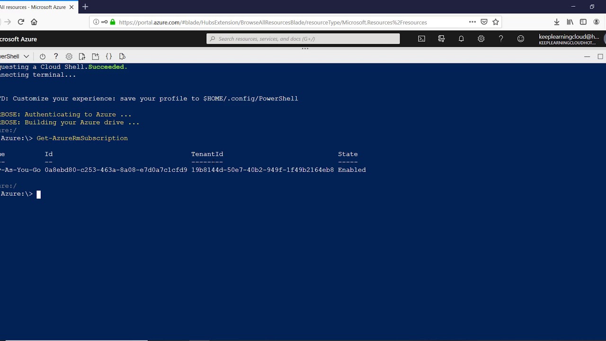The height and width of the screenshot is (341, 606).
Task: Select the All resources - Microsoft Azure tab
Action: 33,7
